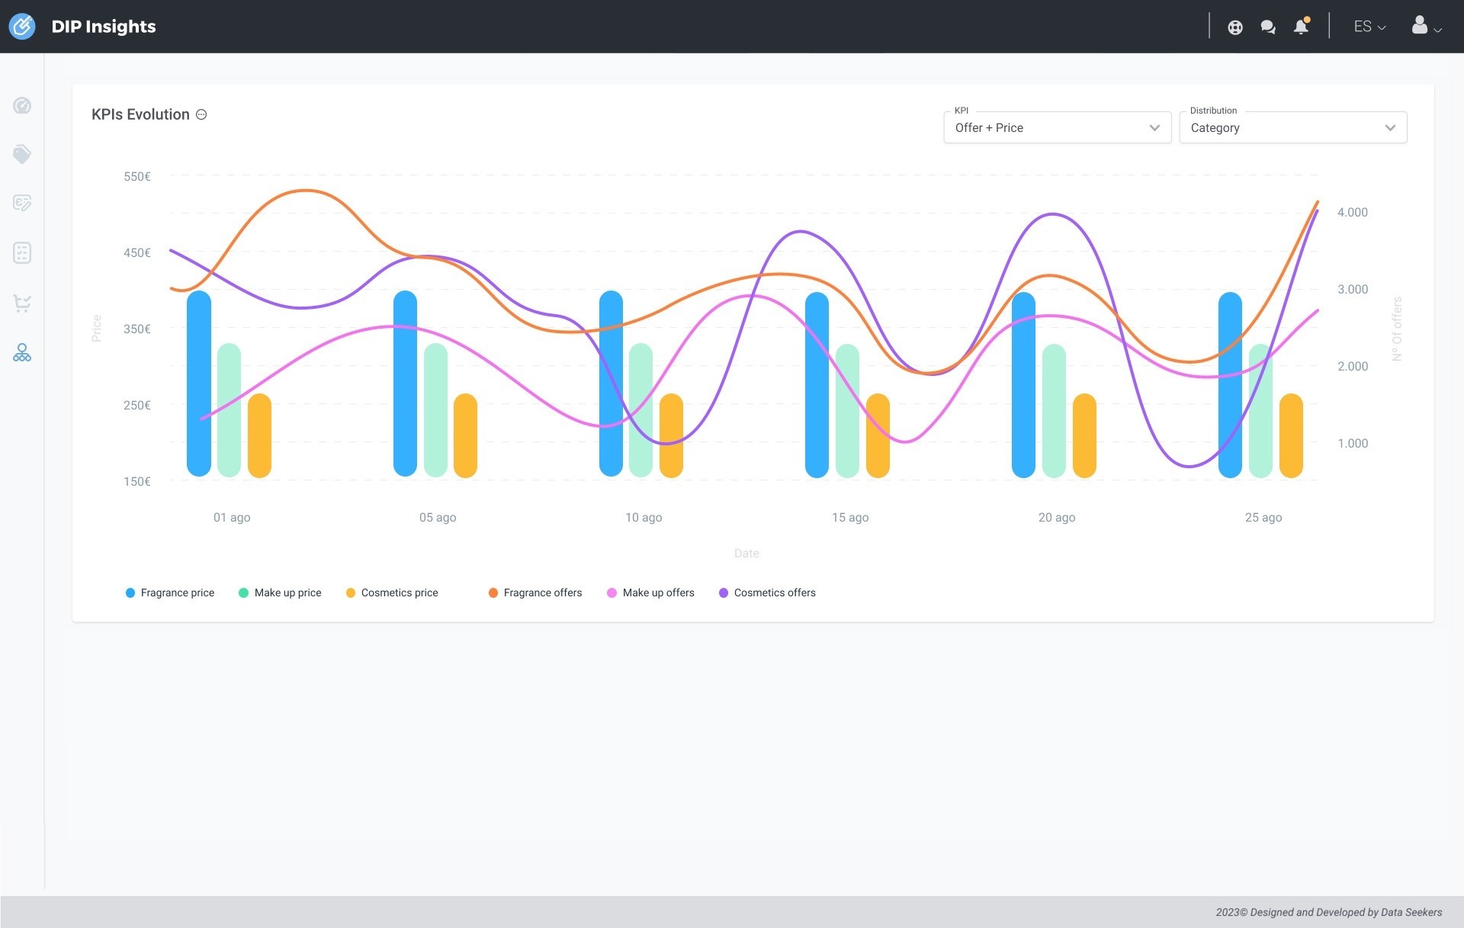Open the shopping cart icon in sidebar
Image resolution: width=1464 pixels, height=928 pixels.
pos(22,303)
